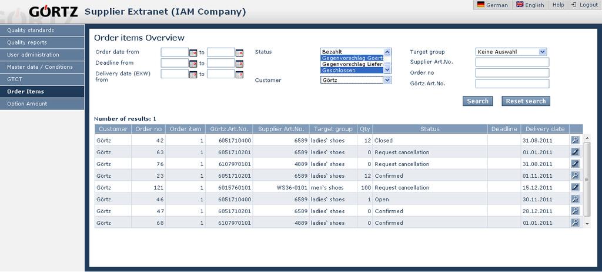
Task: Focus the Order date to input
Action: click(221, 52)
